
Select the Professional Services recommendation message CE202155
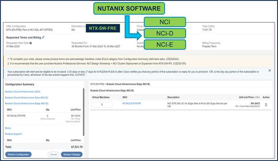97,64
